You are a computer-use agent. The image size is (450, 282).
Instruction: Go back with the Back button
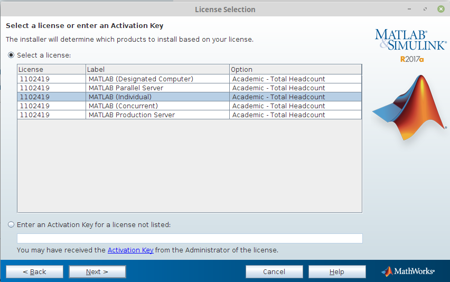click(34, 271)
